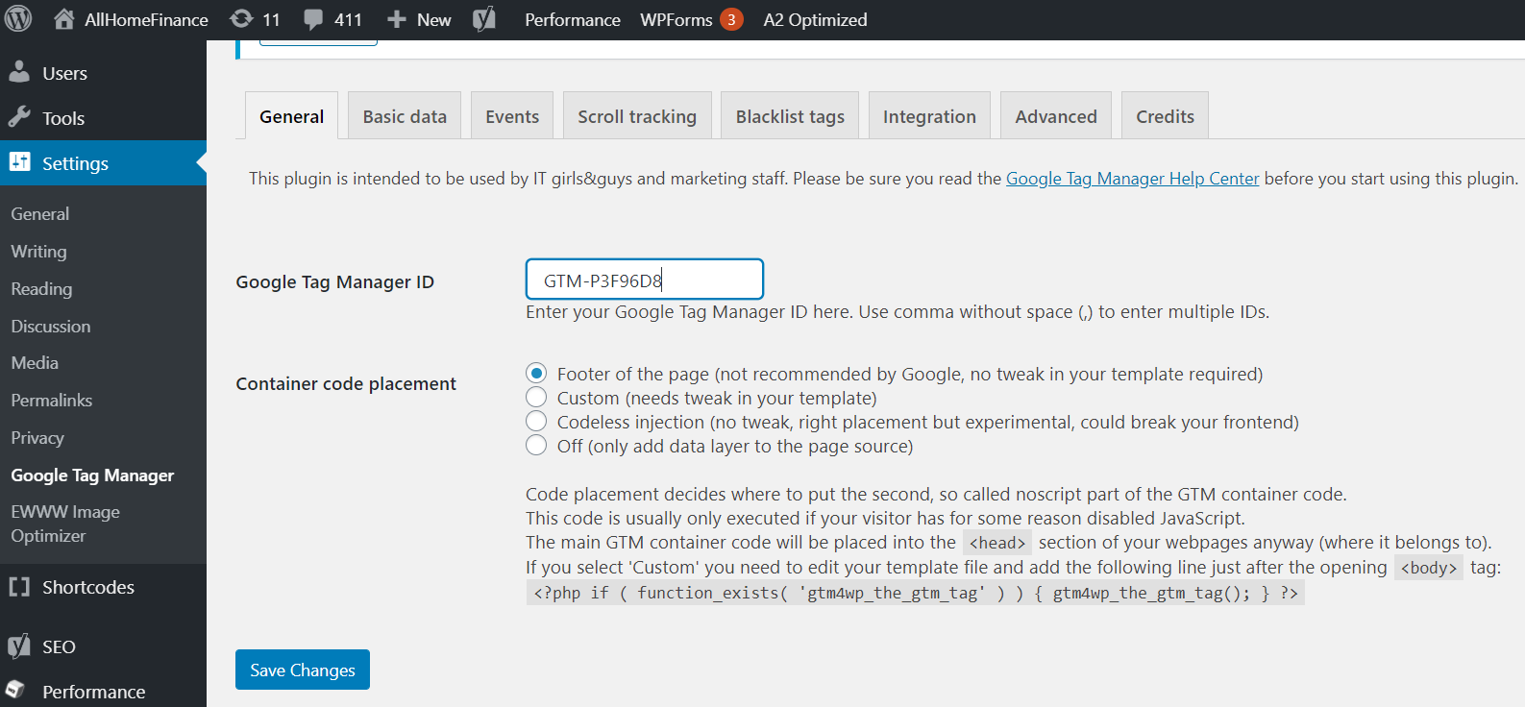
Task: Open the Events tab
Action: pyautogui.click(x=512, y=116)
